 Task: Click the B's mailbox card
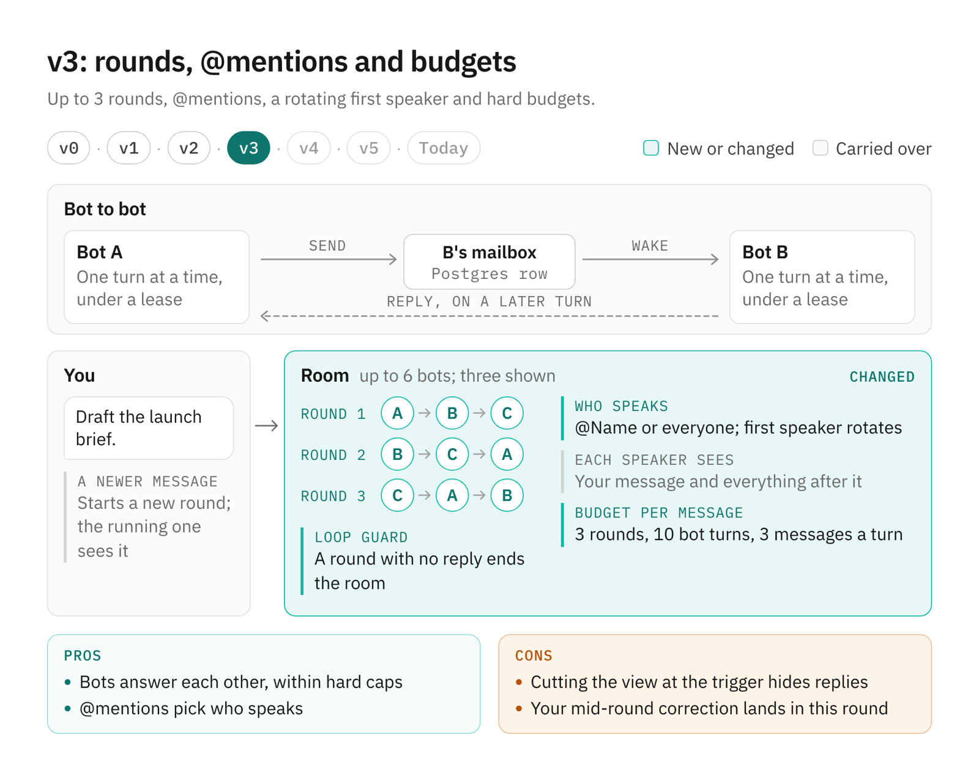489,262
